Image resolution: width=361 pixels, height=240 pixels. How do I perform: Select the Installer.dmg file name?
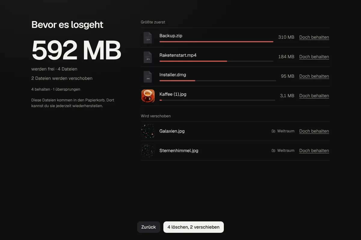[x=173, y=75]
